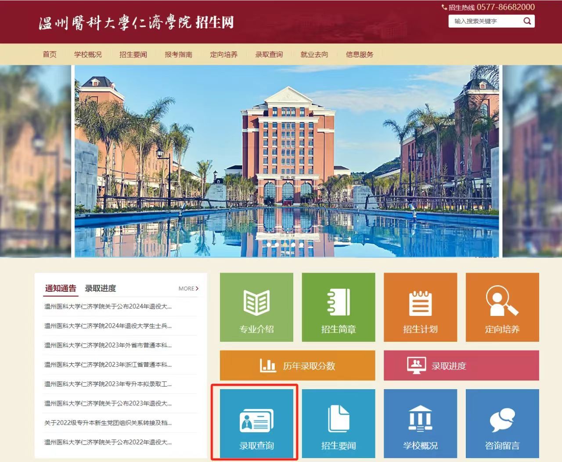This screenshot has width=562, height=462.
Task: Open 报考指南 in navigation bar
Action: [x=178, y=54]
